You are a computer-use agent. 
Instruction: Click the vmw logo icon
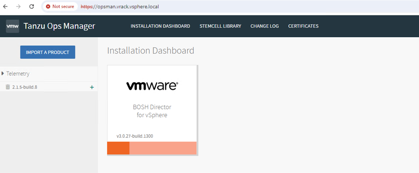(13, 26)
